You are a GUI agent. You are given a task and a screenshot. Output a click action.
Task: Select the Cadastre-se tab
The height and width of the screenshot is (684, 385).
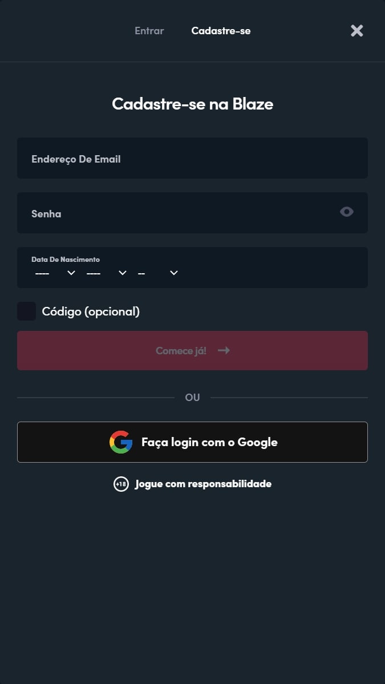click(x=221, y=31)
